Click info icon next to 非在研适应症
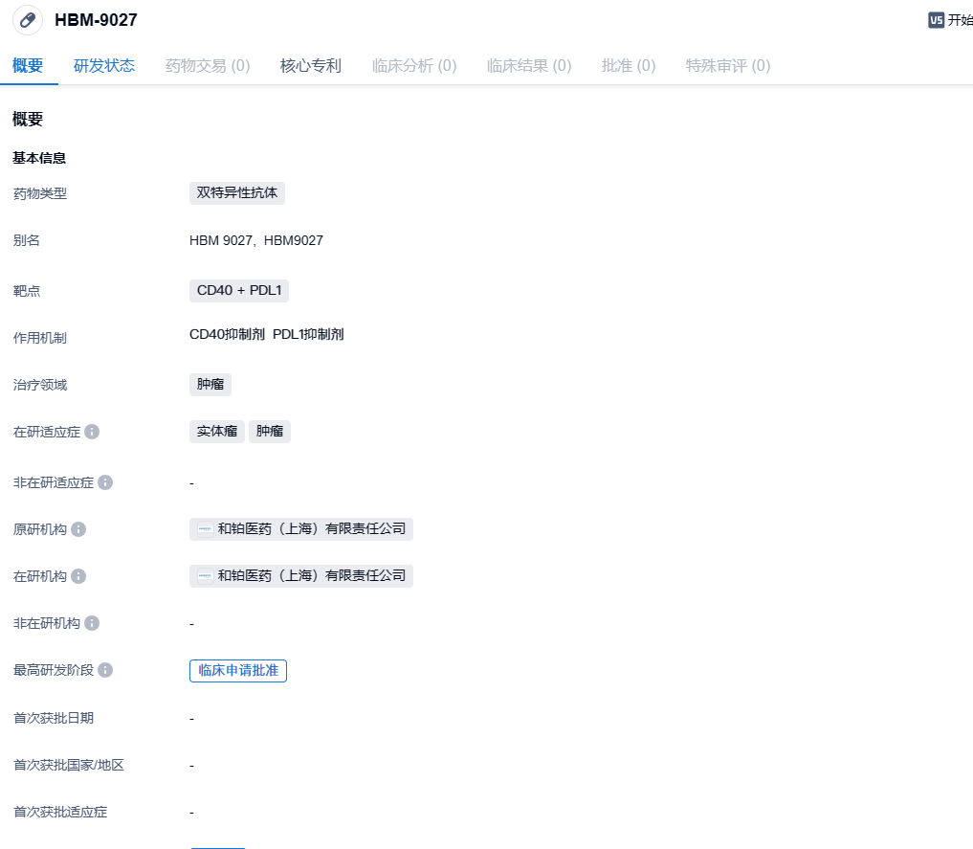This screenshot has height=849, width=973. (x=105, y=482)
